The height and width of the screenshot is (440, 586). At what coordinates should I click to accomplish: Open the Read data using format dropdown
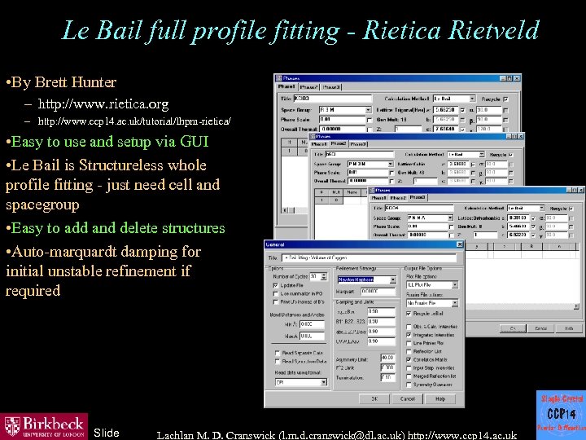[324, 382]
